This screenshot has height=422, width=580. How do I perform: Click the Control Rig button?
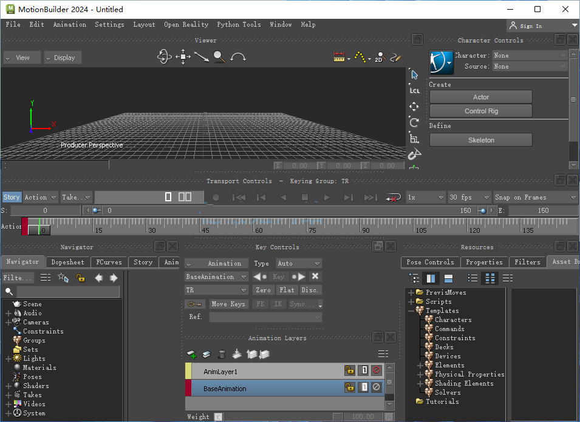point(481,111)
